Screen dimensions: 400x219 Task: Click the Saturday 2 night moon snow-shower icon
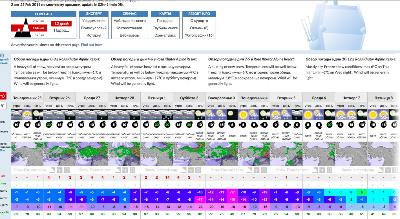(200, 115)
